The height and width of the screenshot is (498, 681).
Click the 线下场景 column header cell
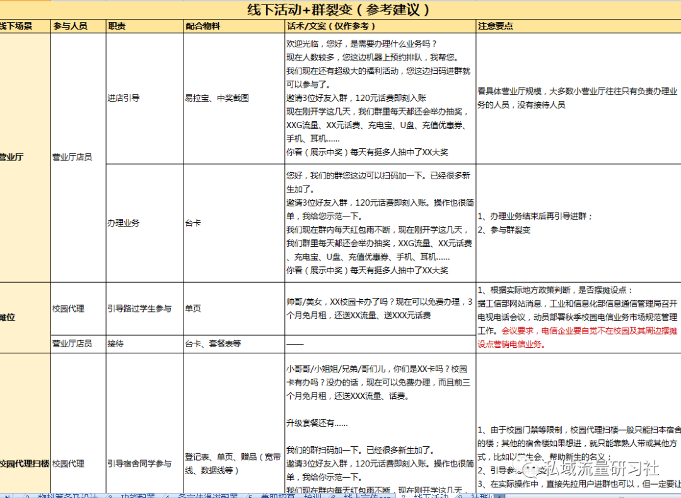point(25,26)
